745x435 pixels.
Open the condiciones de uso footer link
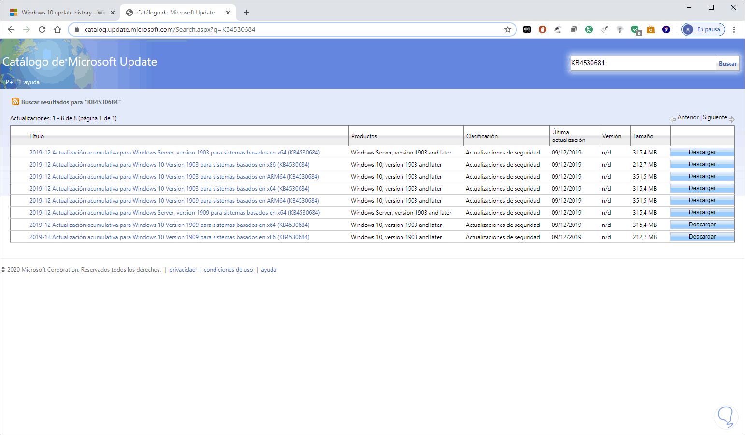(228, 270)
